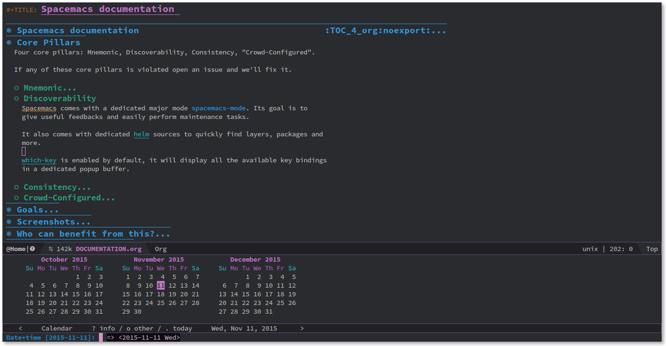Expand the Spacemacs documentation TOC heading
This screenshot has height=346, width=666.
[78, 30]
